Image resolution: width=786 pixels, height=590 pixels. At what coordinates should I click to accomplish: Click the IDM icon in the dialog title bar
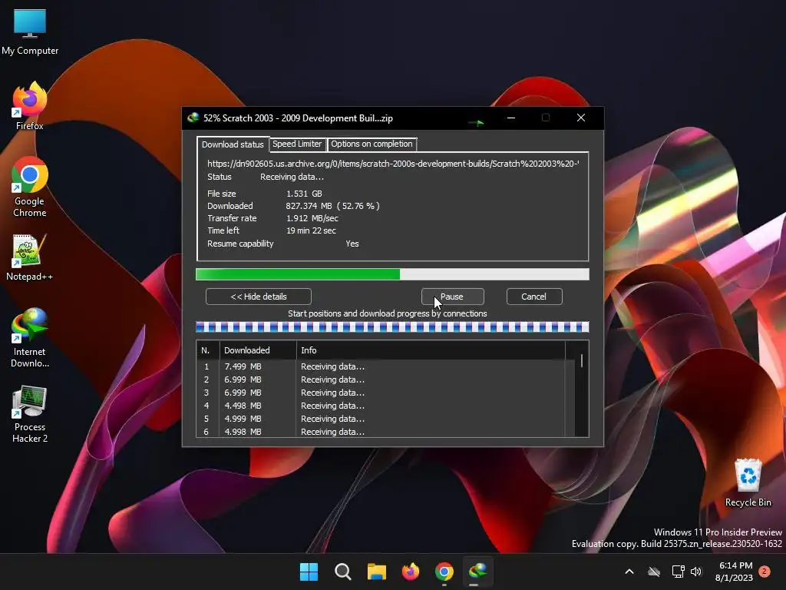click(193, 118)
